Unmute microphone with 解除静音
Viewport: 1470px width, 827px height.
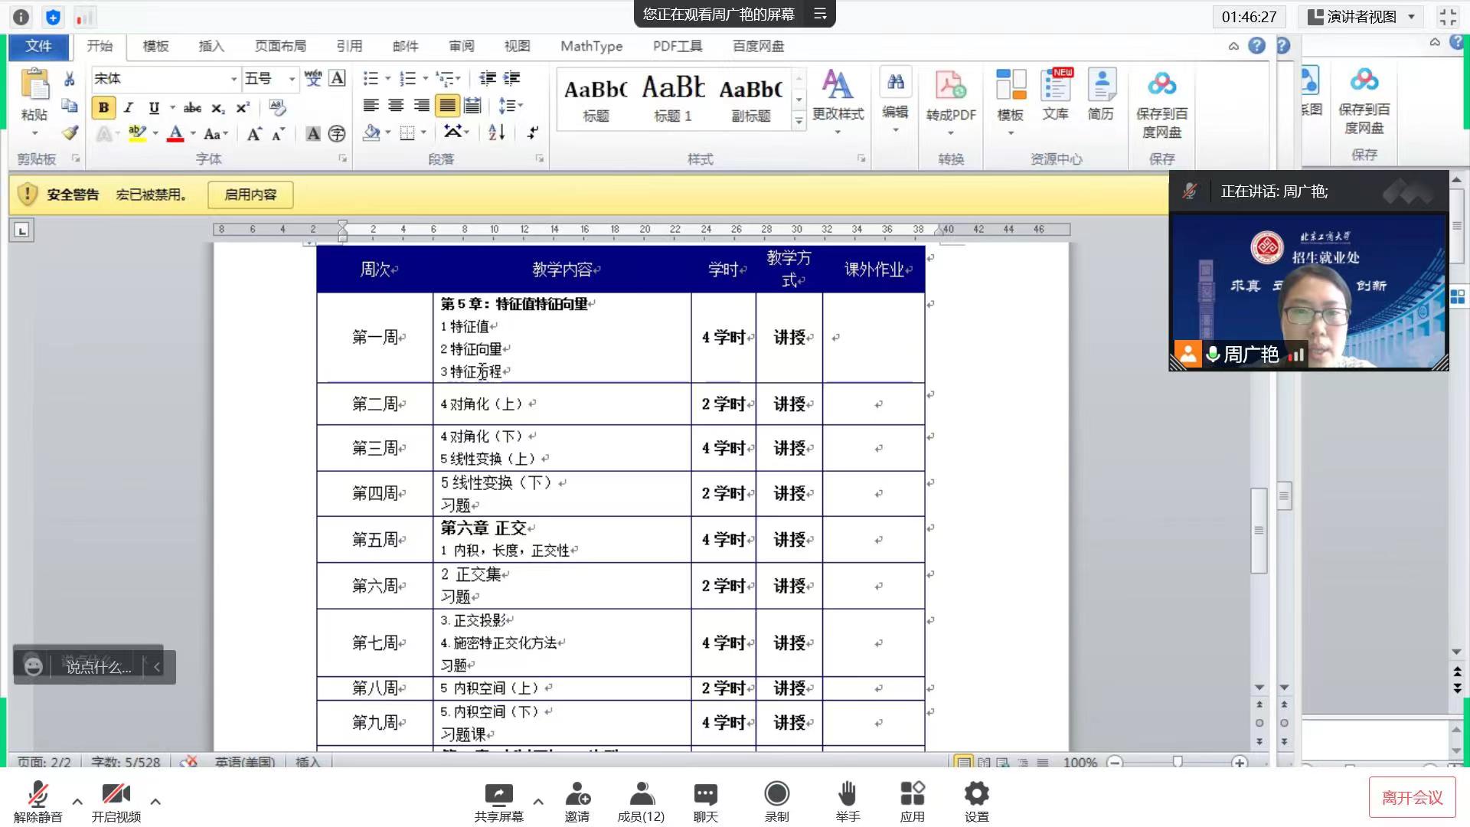click(38, 794)
